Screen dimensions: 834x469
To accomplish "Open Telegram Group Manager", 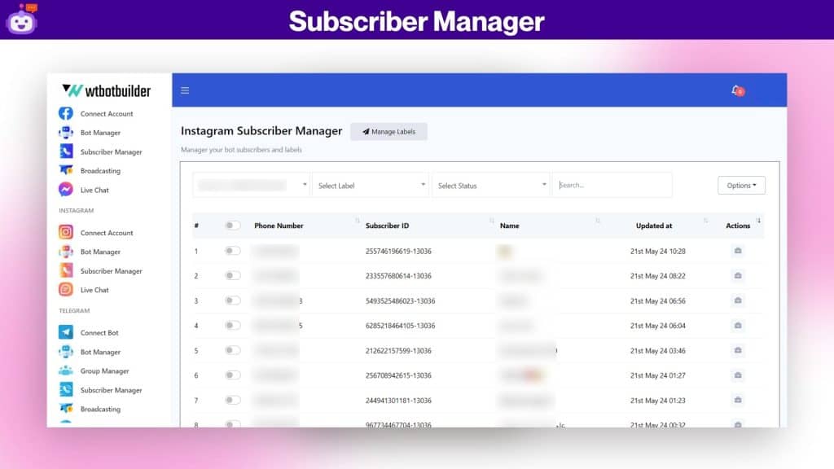I will point(66,370).
